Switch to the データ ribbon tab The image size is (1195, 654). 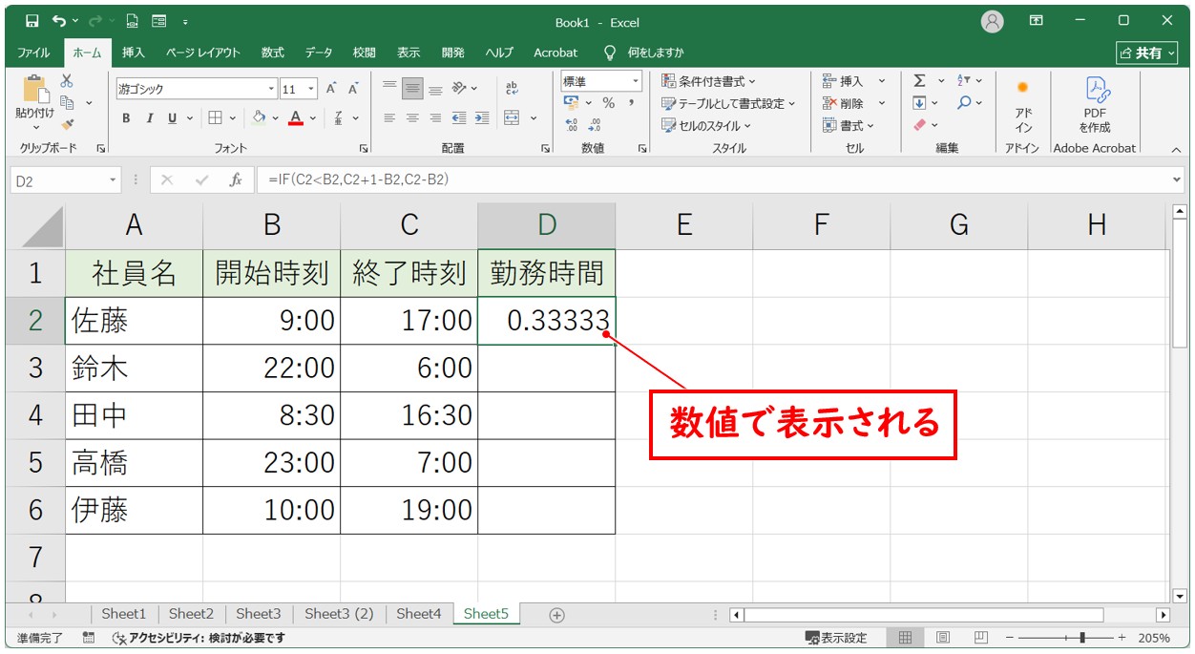pos(319,53)
